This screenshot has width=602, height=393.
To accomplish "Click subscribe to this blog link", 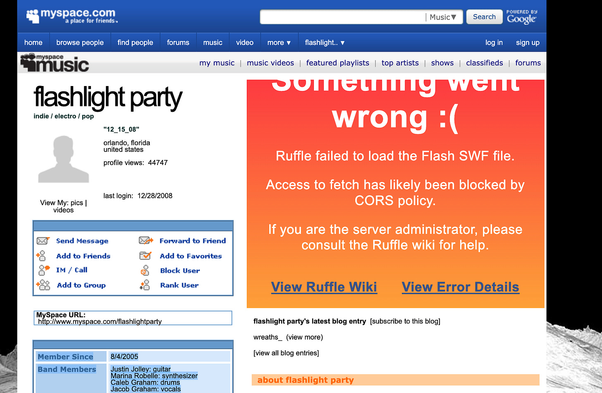I will tap(405, 321).
